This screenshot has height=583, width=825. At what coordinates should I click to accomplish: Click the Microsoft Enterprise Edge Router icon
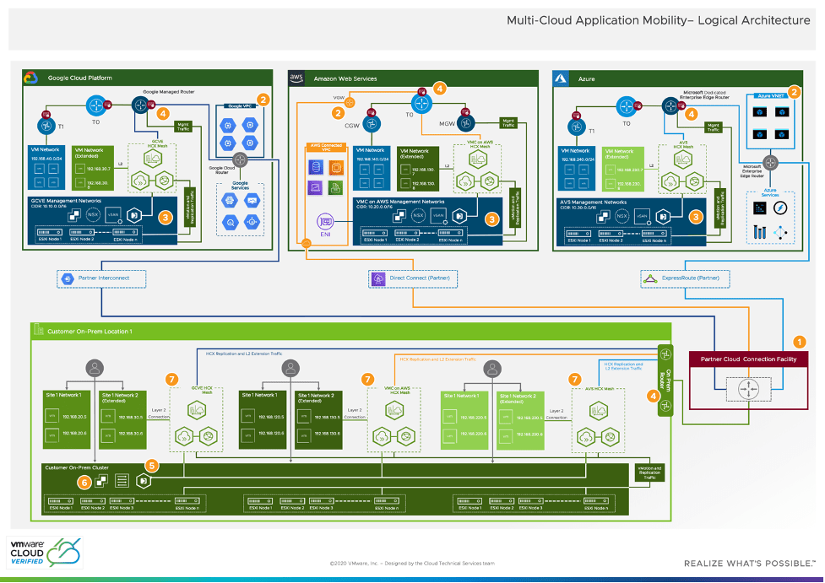point(769,162)
